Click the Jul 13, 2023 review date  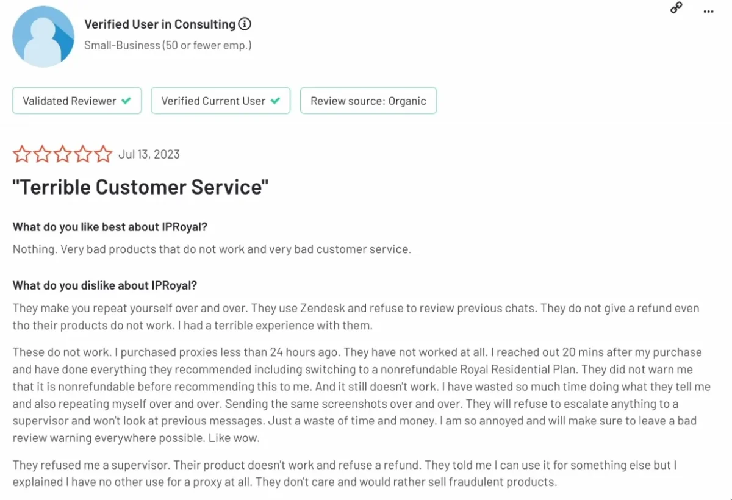click(x=149, y=154)
